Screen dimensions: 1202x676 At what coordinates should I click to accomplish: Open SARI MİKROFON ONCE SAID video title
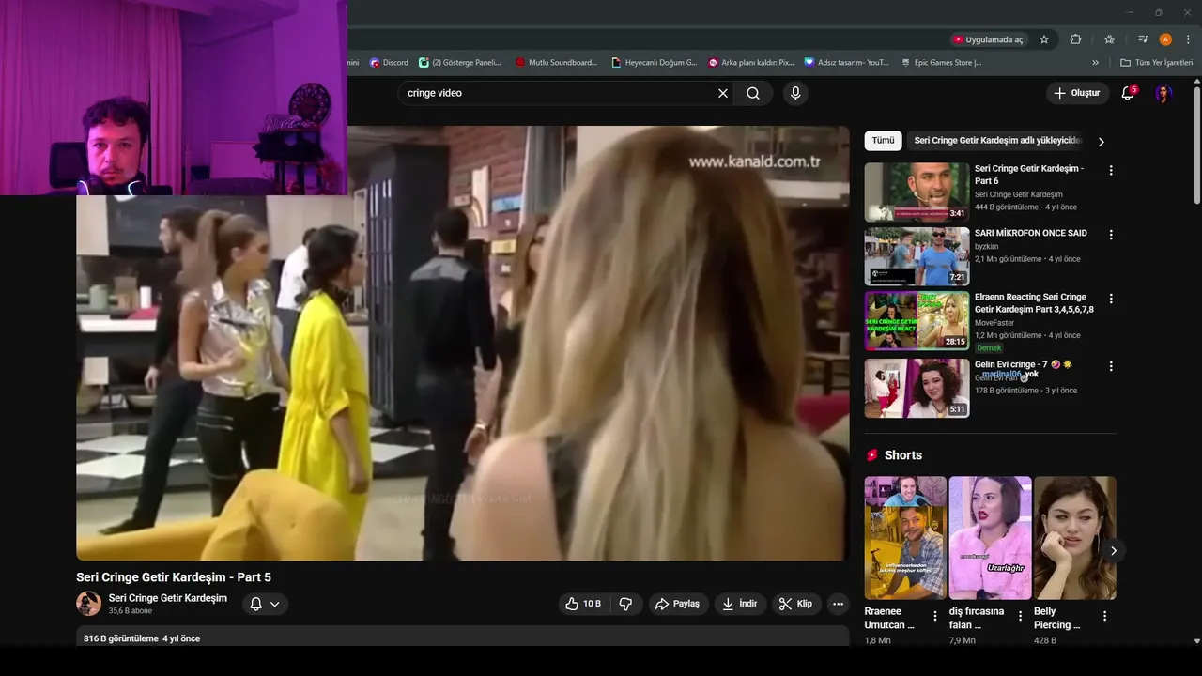pyautogui.click(x=1031, y=233)
